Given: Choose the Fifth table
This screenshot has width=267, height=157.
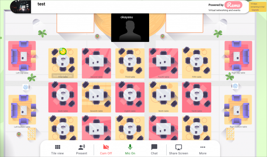Looking at the screenshot, I should point(197,63).
